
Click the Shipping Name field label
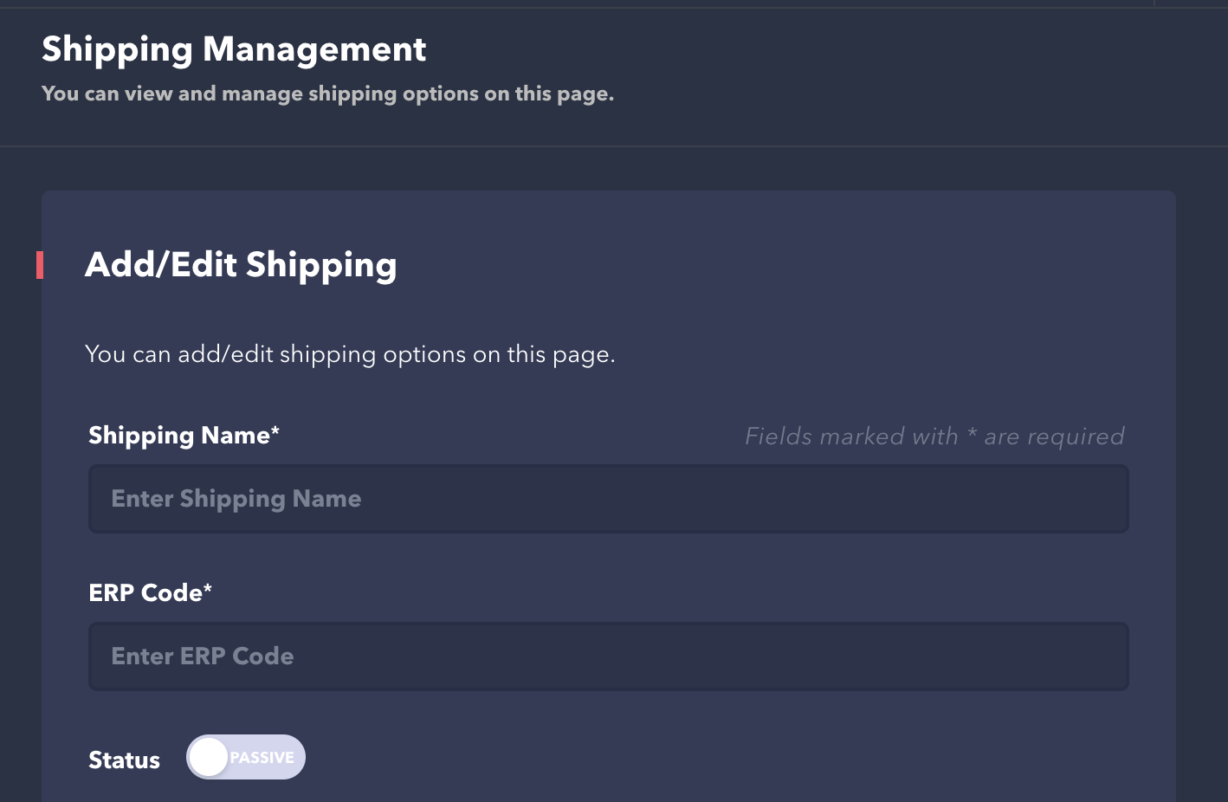point(179,435)
